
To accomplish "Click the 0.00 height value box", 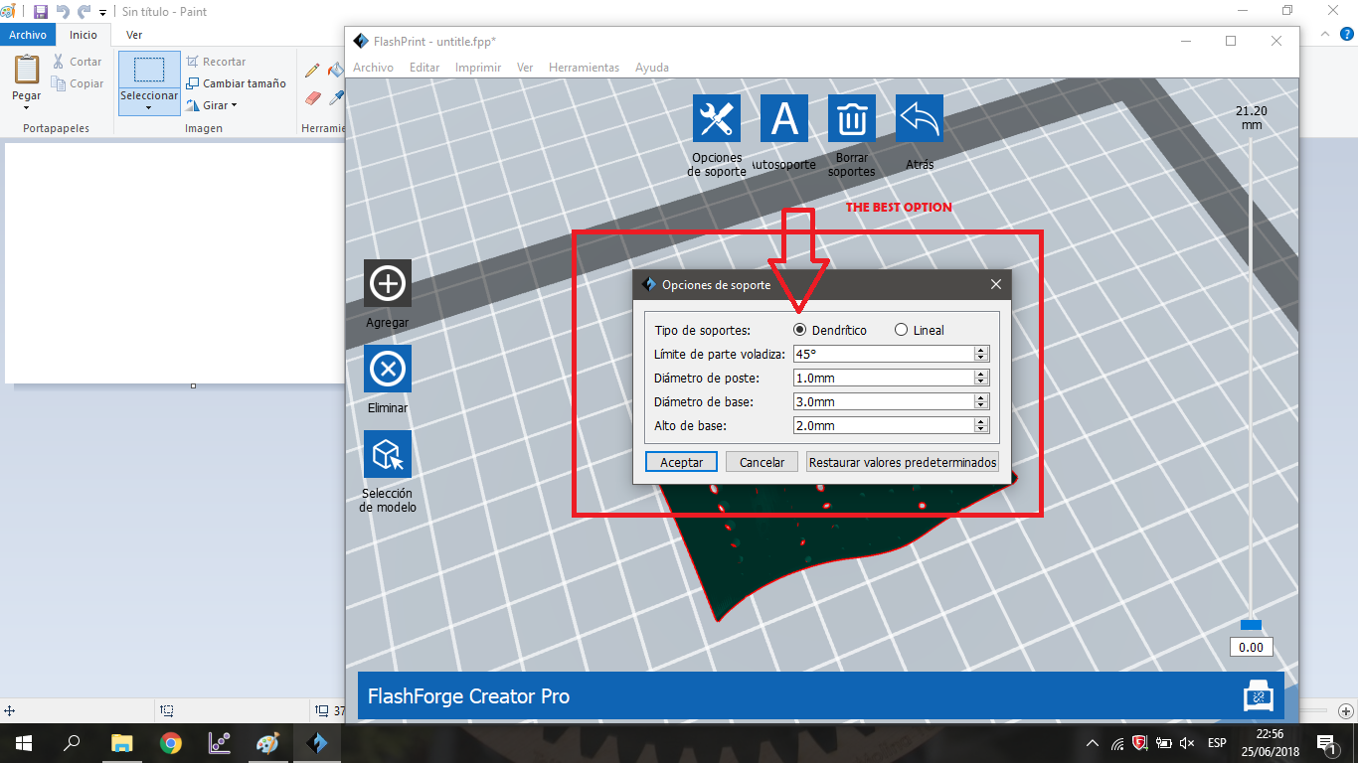I will click(x=1251, y=647).
